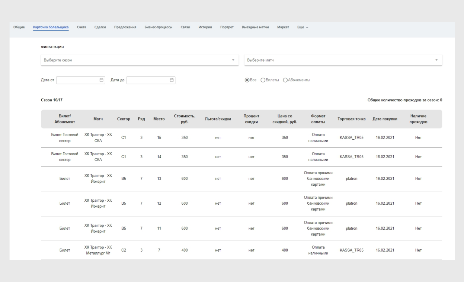Select the 'Билеты' radio button

pyautogui.click(x=263, y=80)
